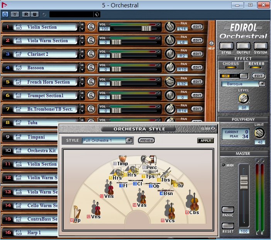Step Trumpet Section1 patch down
This screenshot has height=240, width=271.
click(x=82, y=98)
